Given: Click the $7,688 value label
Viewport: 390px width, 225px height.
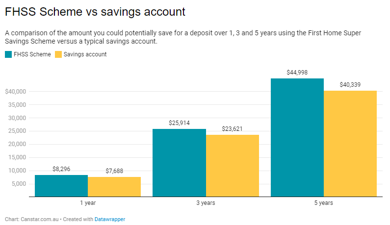Looking at the screenshot, I should (114, 171).
